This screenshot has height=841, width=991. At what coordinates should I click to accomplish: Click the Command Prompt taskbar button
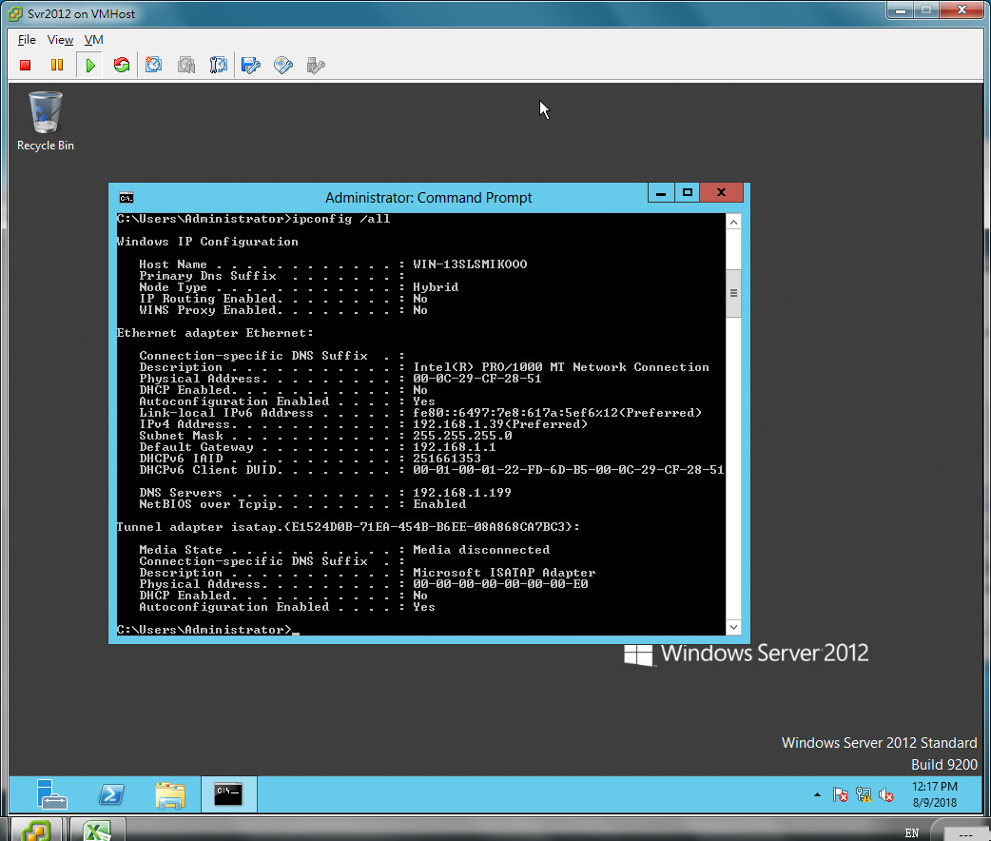[229, 794]
